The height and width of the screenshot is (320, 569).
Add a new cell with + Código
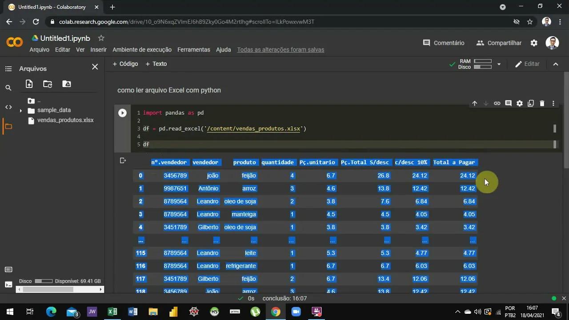point(125,64)
